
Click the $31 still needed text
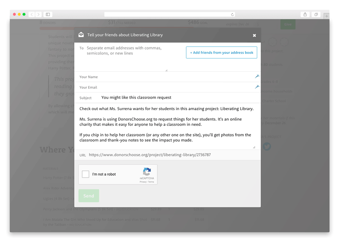122,23
